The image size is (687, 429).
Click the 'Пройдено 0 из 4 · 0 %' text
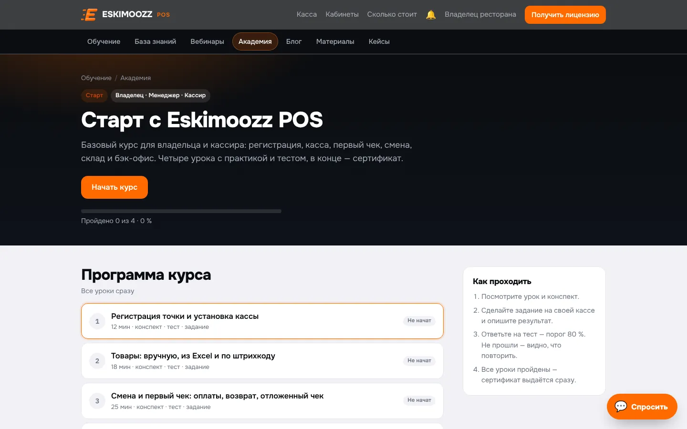click(116, 221)
